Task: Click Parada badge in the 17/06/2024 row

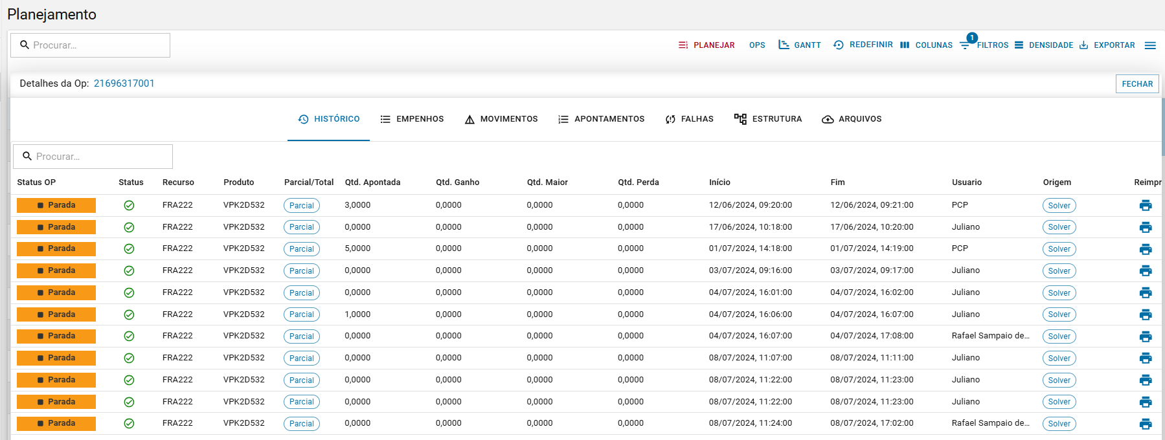Action: tap(56, 227)
